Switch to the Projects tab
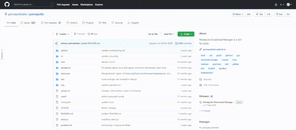This screenshot has height=130, width=296. [88, 23]
